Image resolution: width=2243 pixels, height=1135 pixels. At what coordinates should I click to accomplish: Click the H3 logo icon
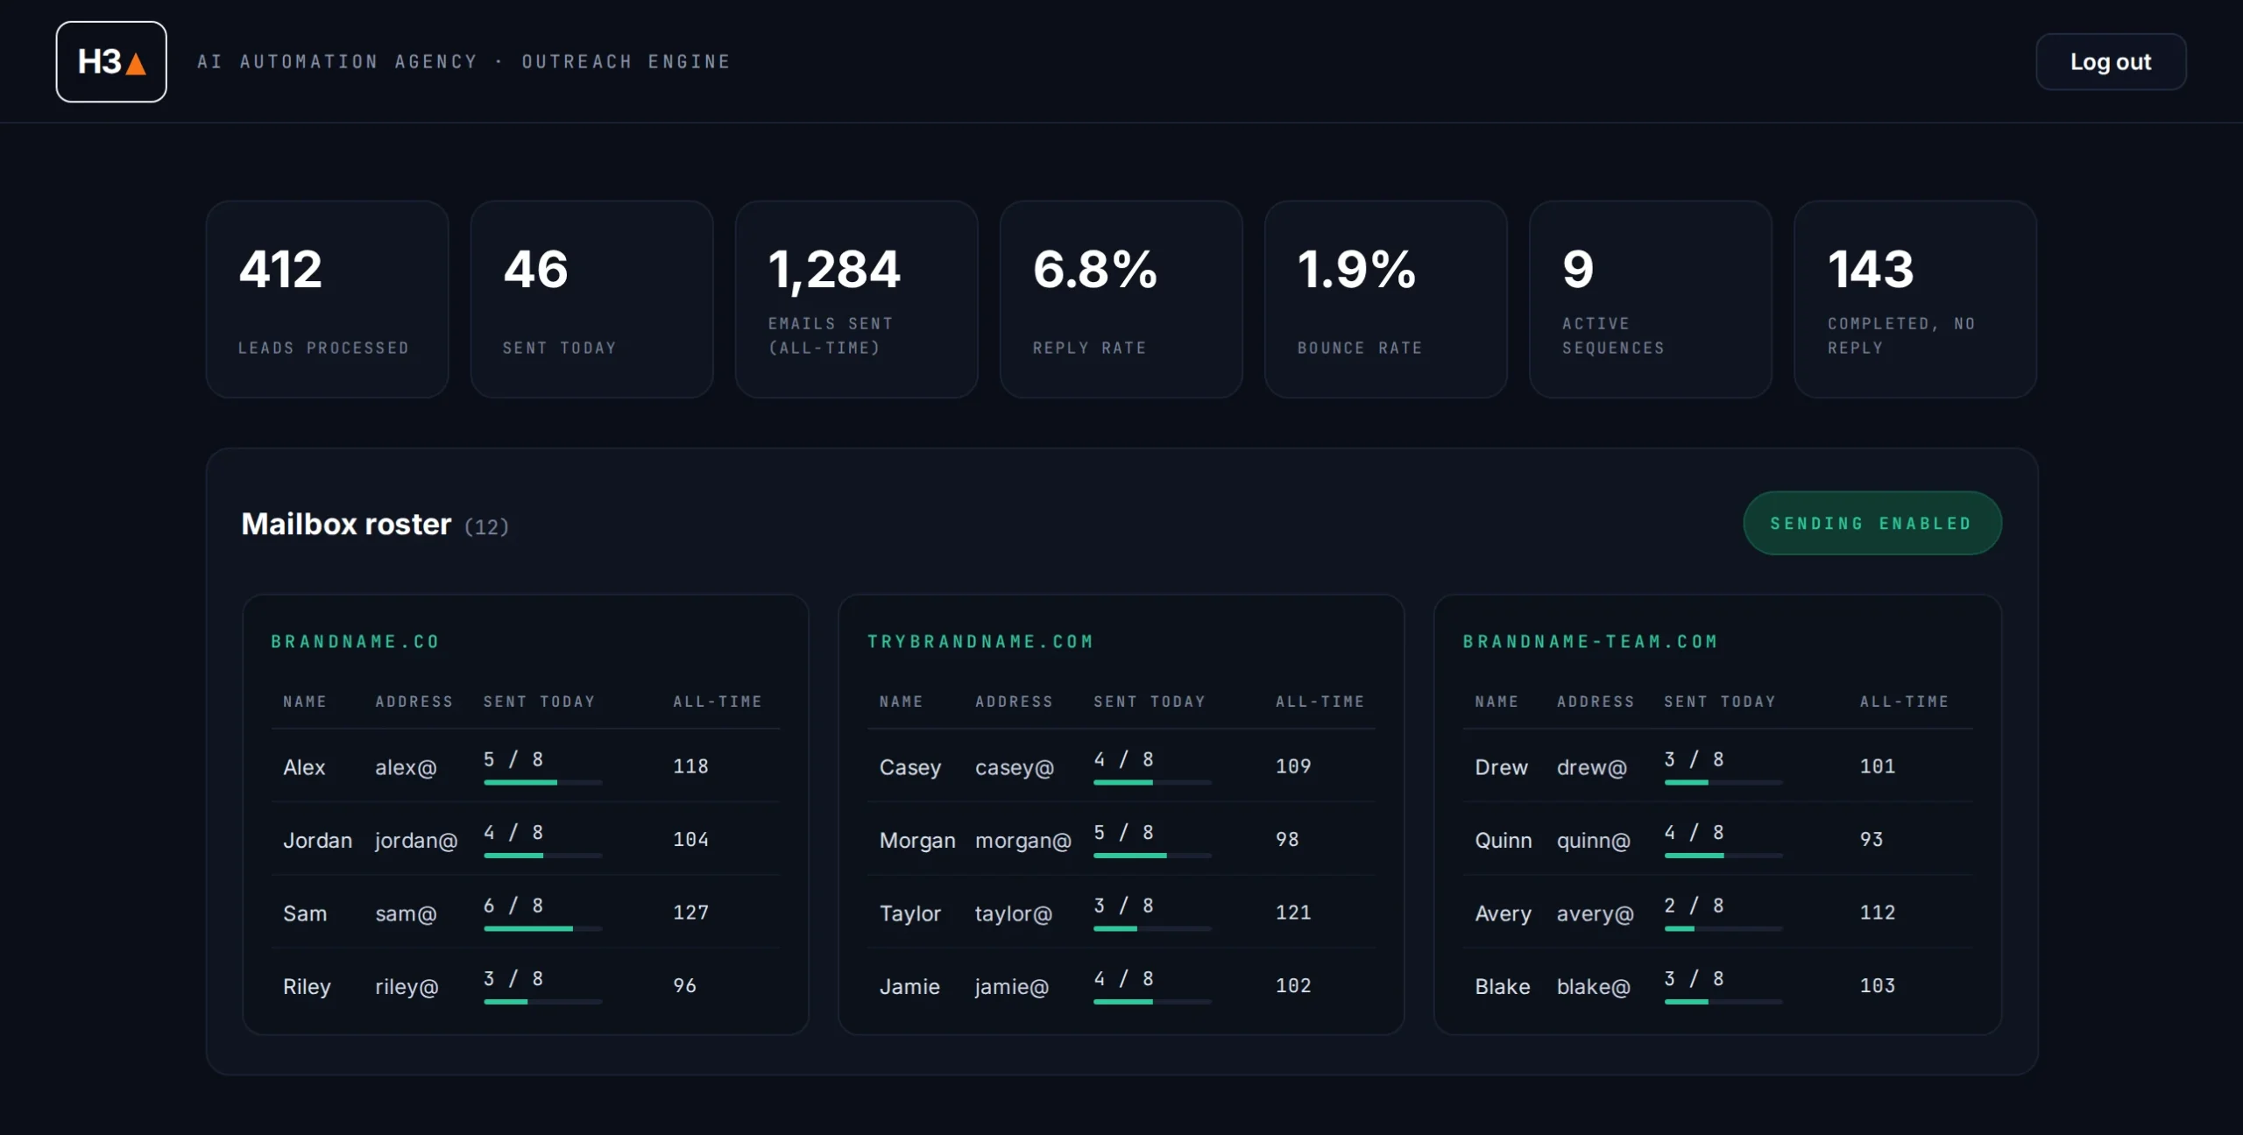pyautogui.click(x=111, y=61)
